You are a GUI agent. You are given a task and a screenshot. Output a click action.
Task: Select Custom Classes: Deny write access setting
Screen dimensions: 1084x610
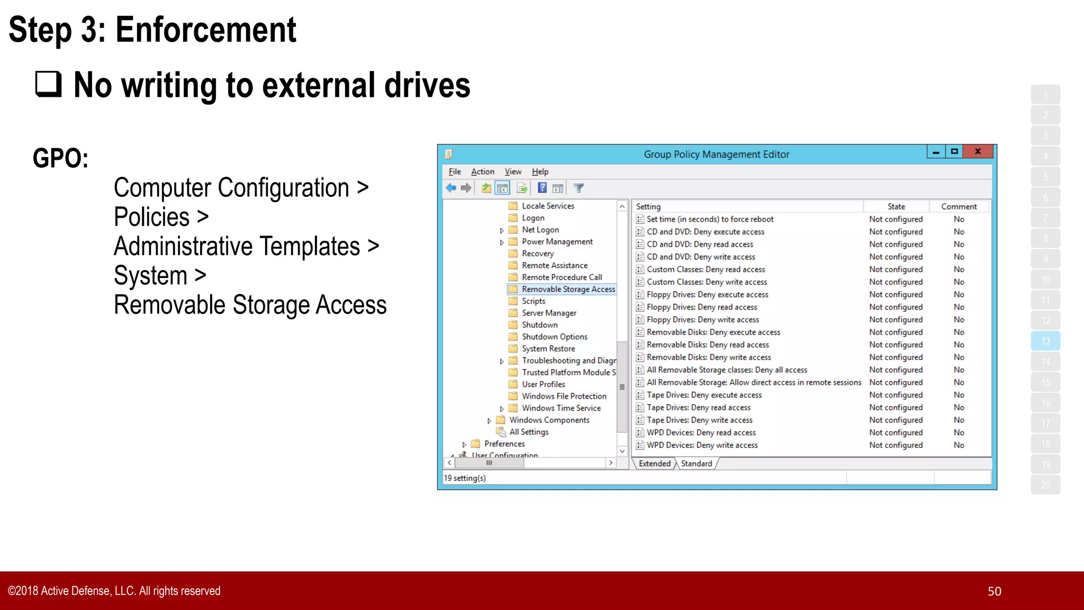pos(707,282)
